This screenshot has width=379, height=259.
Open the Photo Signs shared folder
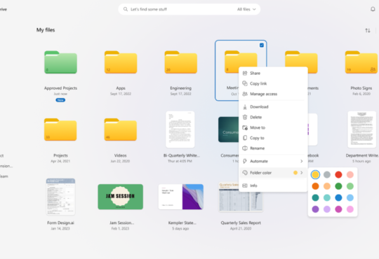click(x=361, y=62)
